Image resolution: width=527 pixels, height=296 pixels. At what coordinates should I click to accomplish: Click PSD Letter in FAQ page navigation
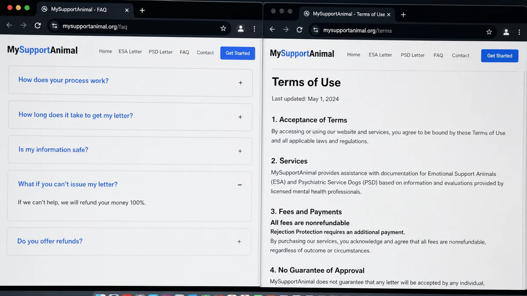point(161,52)
